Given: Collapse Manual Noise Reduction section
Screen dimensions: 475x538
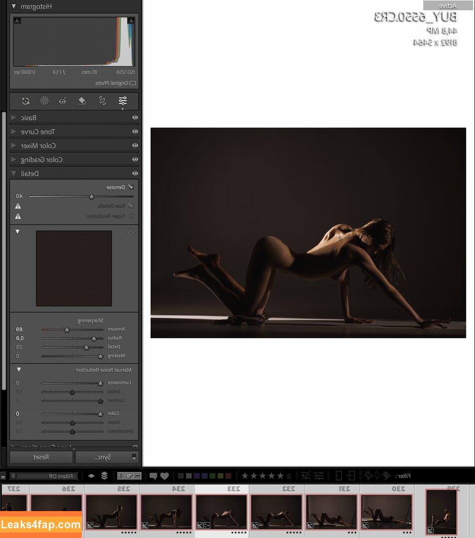Looking at the screenshot, I should tap(19, 370).
